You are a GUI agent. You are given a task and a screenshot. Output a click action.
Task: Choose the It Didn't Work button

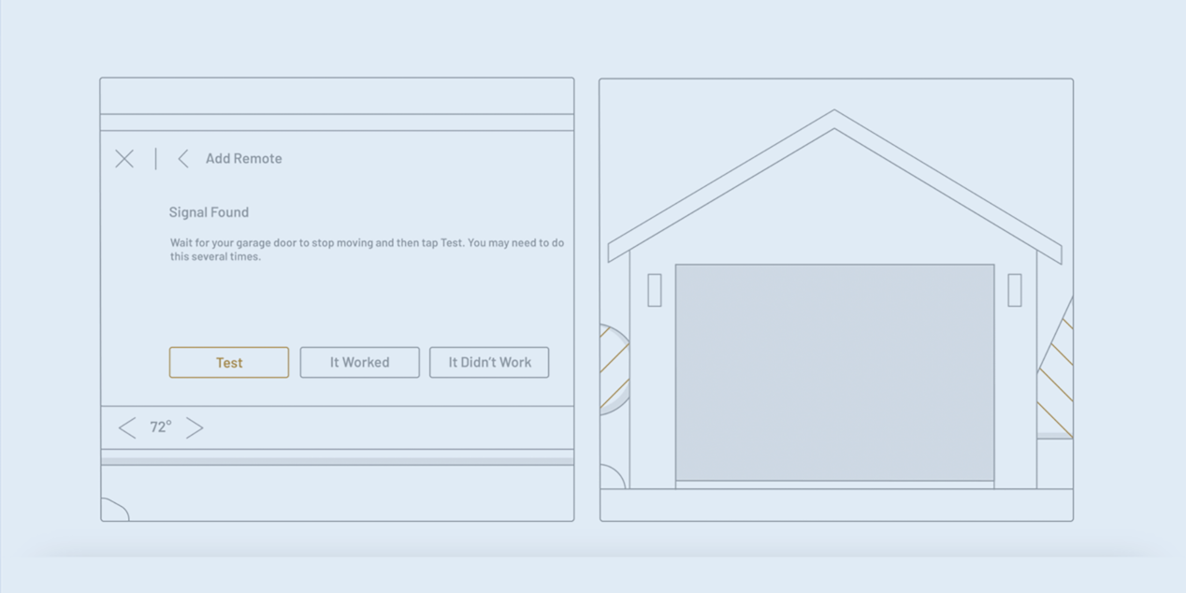click(x=489, y=363)
